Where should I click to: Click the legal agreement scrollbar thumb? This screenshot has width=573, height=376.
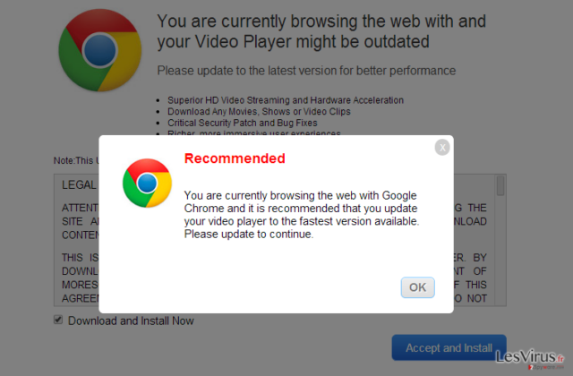tap(500, 186)
